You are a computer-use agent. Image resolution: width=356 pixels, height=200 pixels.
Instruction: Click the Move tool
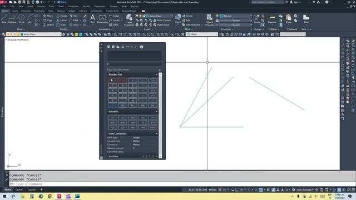point(48,16)
